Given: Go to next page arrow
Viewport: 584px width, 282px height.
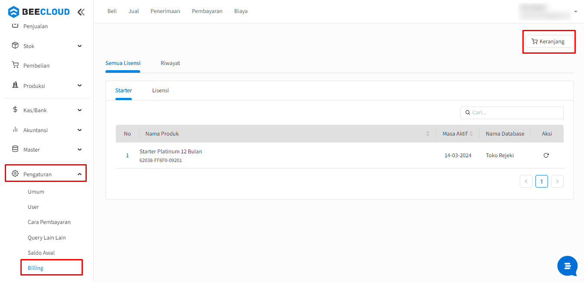Looking at the screenshot, I should point(557,182).
